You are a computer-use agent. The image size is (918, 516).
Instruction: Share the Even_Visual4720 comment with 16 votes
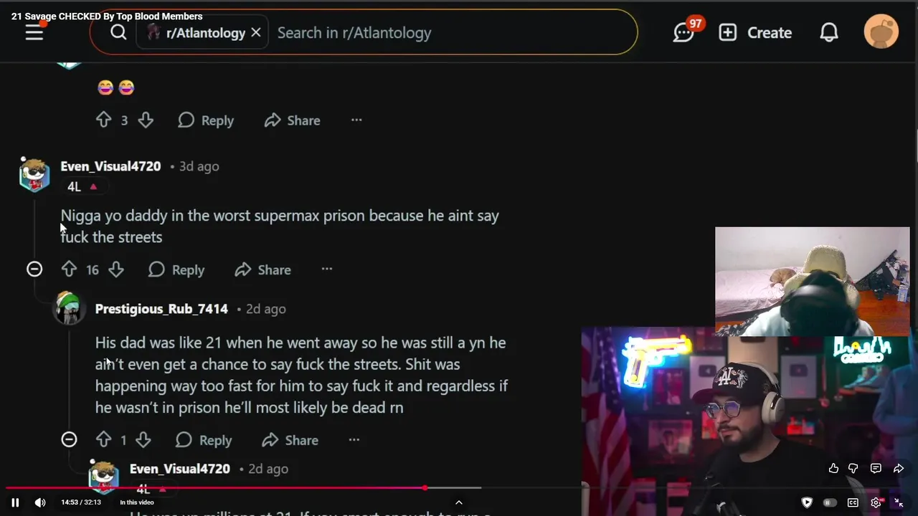pos(262,269)
